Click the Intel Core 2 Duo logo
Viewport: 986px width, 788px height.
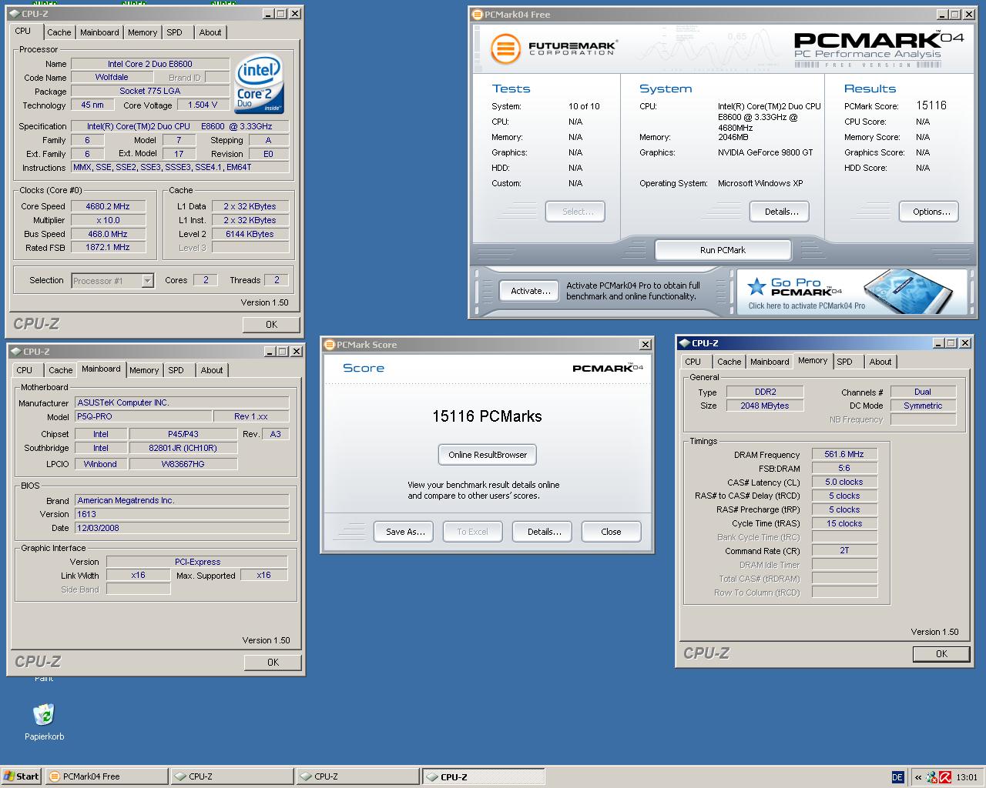coord(260,84)
